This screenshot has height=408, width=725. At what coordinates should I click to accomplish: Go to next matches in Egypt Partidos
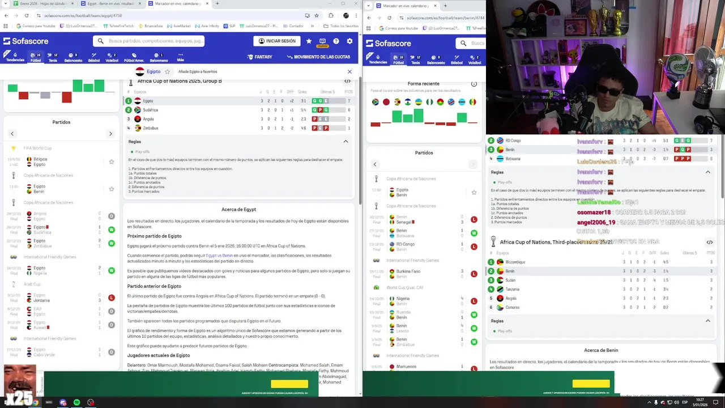pyautogui.click(x=110, y=134)
